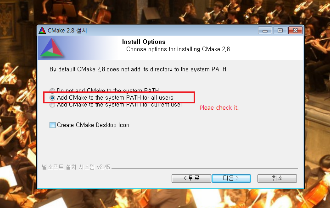Screen dimensions: 330x208
Task: Proceed with the '다음 >' button
Action: (231, 178)
